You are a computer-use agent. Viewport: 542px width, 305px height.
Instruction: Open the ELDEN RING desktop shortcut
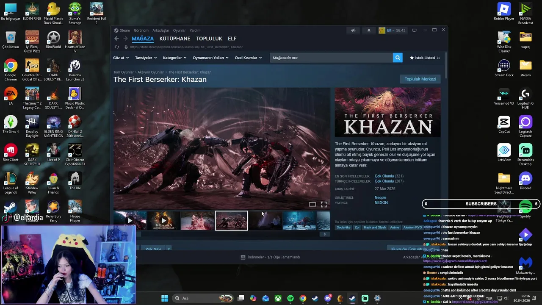[x=32, y=12]
